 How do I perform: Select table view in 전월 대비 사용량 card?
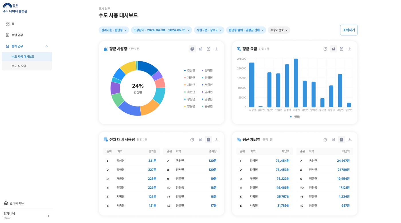click(x=209, y=140)
